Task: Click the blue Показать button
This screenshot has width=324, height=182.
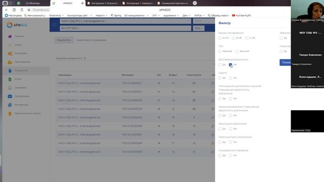Action: coord(285,62)
